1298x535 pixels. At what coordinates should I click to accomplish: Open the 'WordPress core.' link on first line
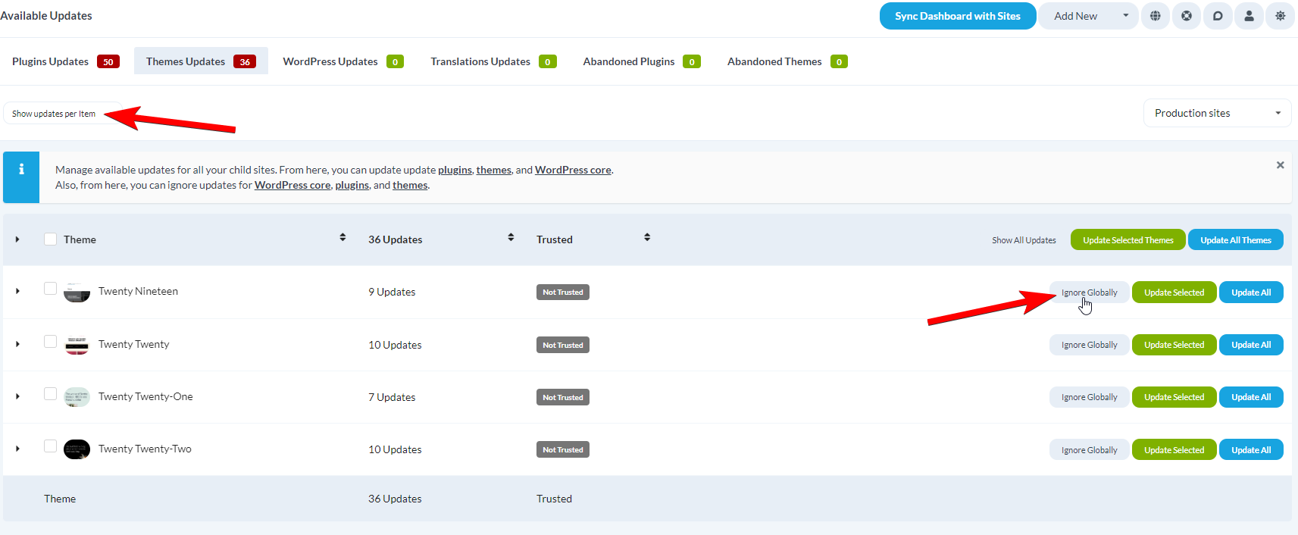pyautogui.click(x=574, y=170)
